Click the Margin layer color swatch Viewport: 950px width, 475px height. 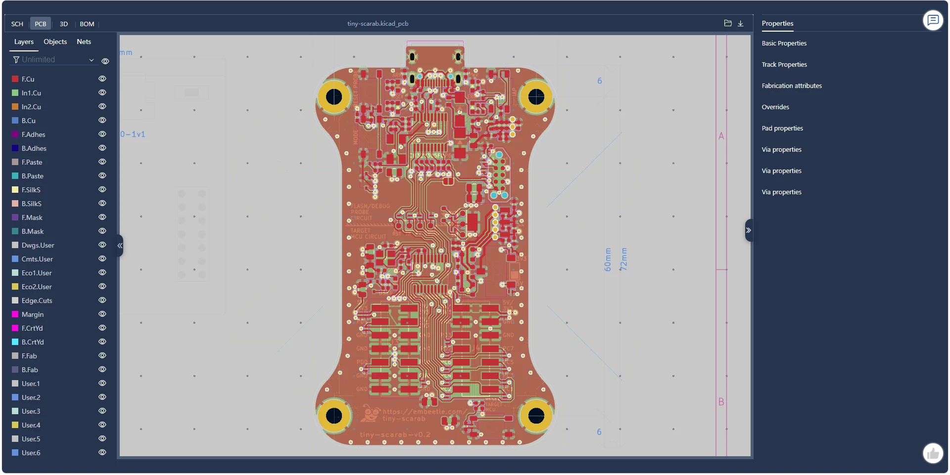click(15, 314)
